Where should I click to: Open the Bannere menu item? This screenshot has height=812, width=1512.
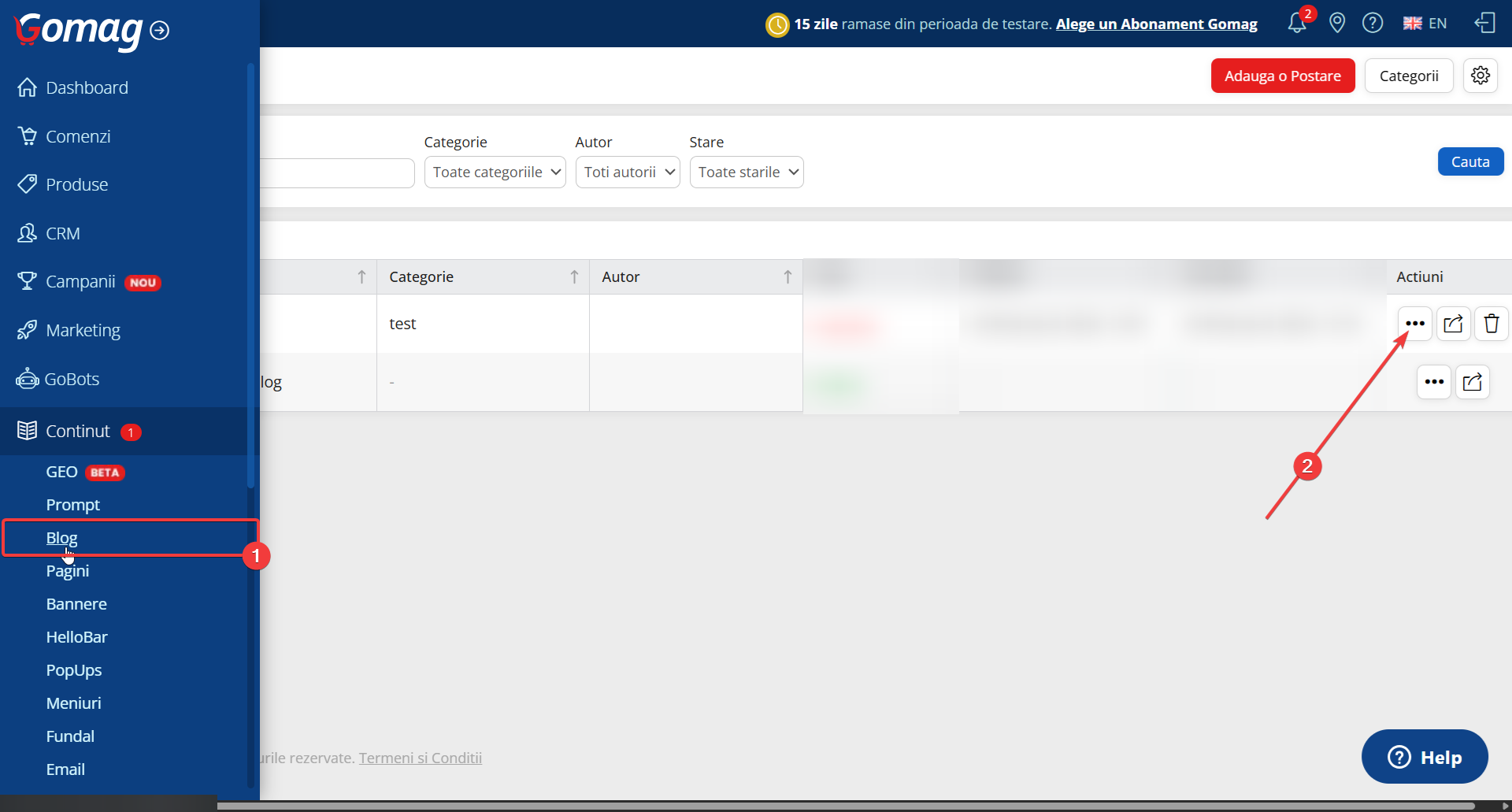click(76, 603)
